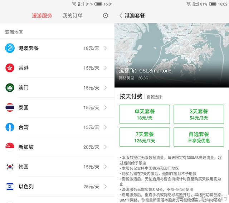Tap the South Korea flag icon
This screenshot has width=229, height=203.
pyautogui.click(x=10, y=167)
